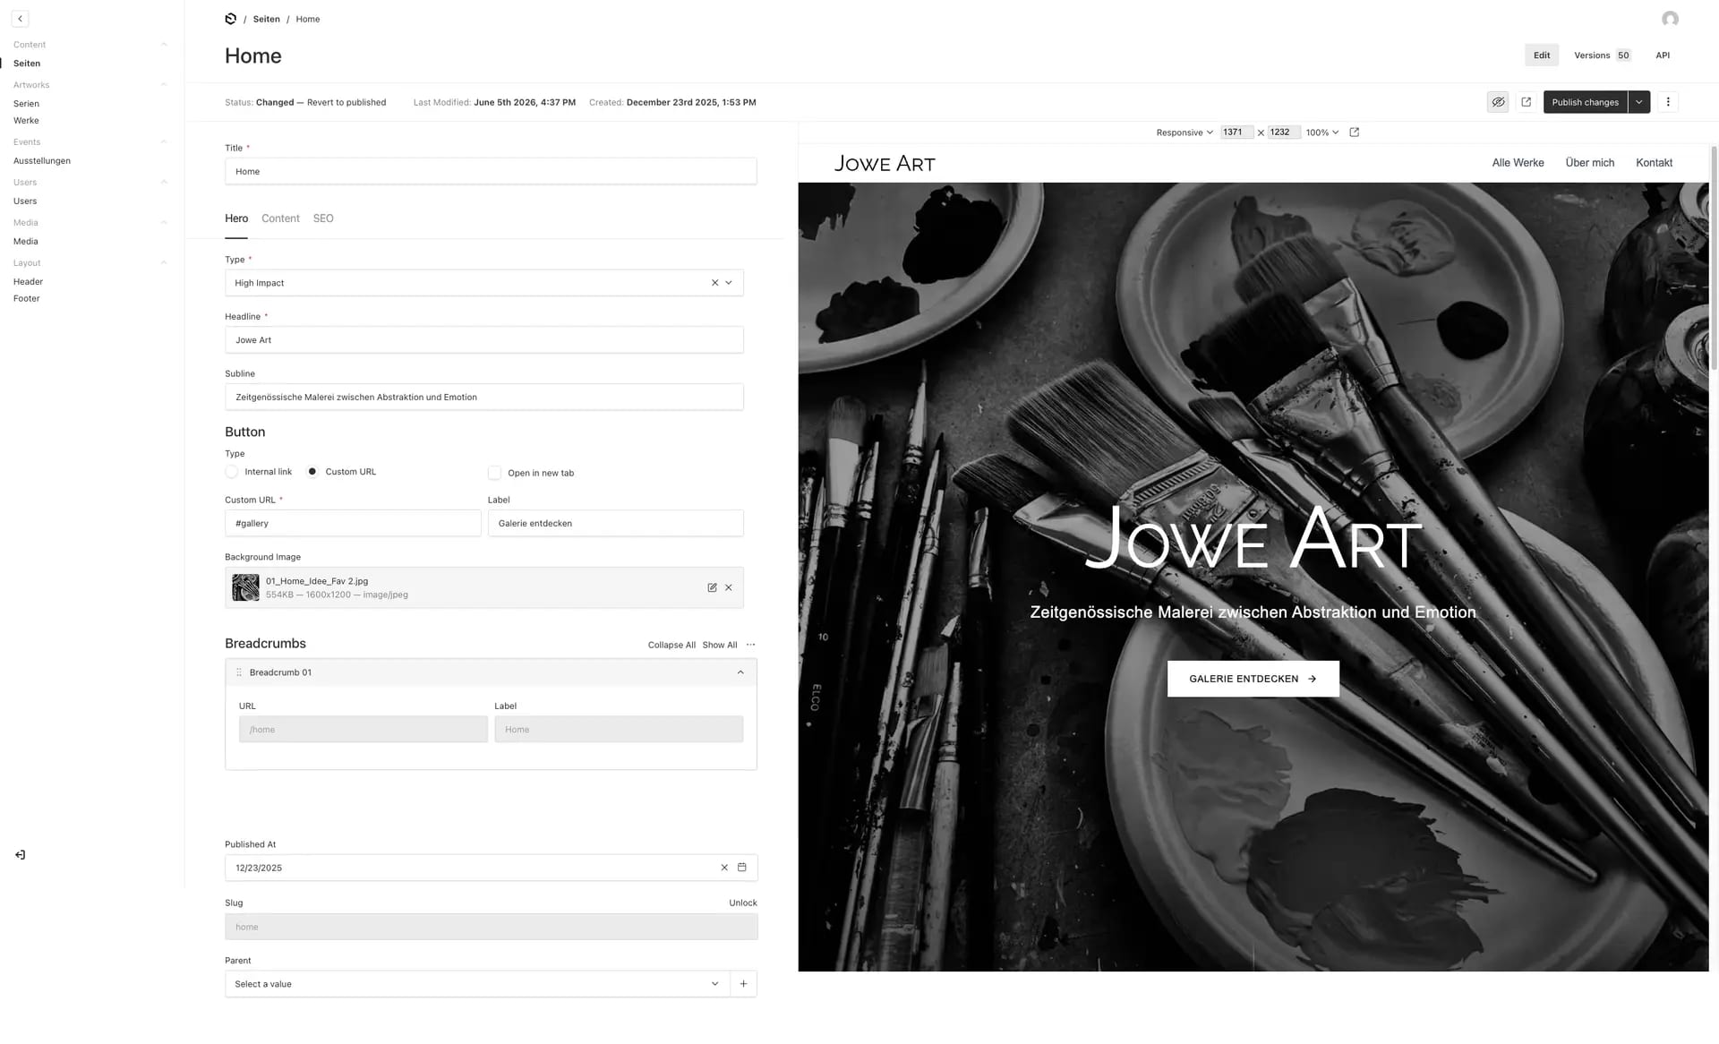
Task: Collapse the Content sidebar group
Action: tap(164, 45)
